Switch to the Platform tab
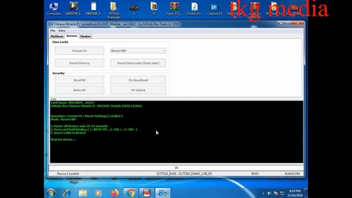The image size is (352, 198). [x=57, y=36]
